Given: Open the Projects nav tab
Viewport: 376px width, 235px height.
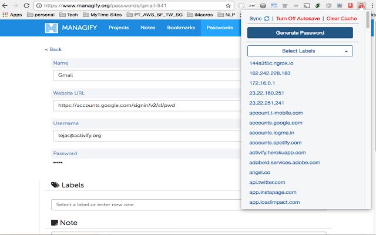Looking at the screenshot, I should (119, 28).
